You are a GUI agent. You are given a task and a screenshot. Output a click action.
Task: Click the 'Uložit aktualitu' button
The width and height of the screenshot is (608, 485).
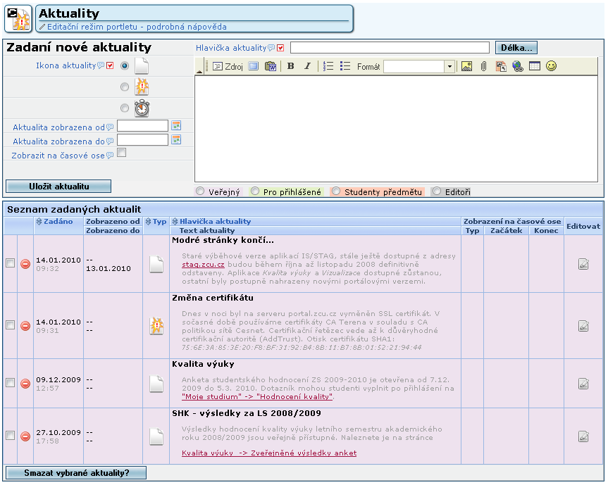tap(58, 187)
